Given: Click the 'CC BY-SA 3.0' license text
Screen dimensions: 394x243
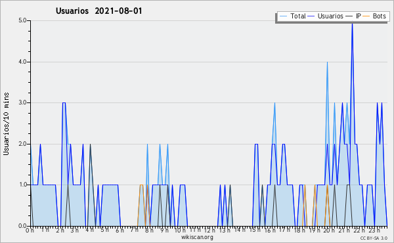Looking at the screenshot, I should (374, 238).
